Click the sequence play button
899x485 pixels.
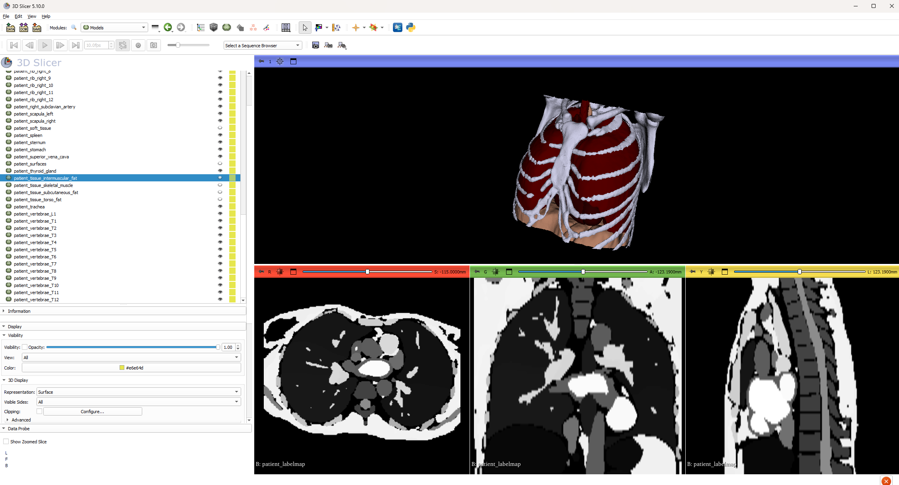44,45
